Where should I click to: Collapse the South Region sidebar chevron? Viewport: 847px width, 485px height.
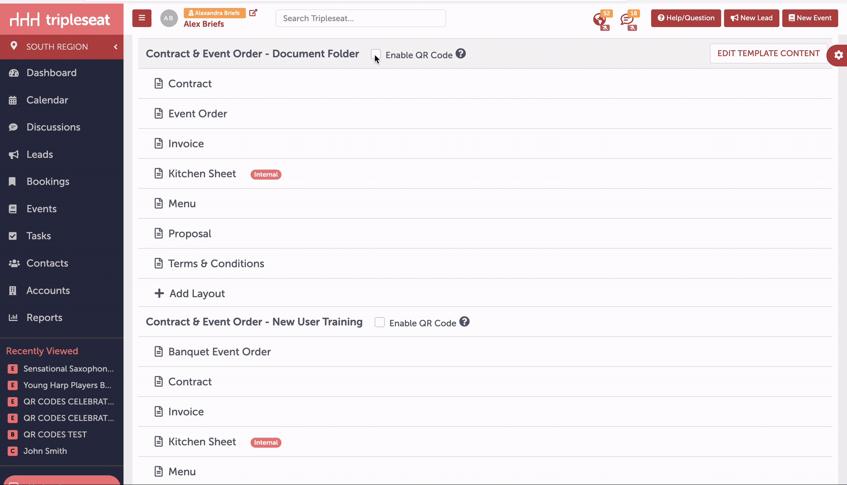(115, 47)
